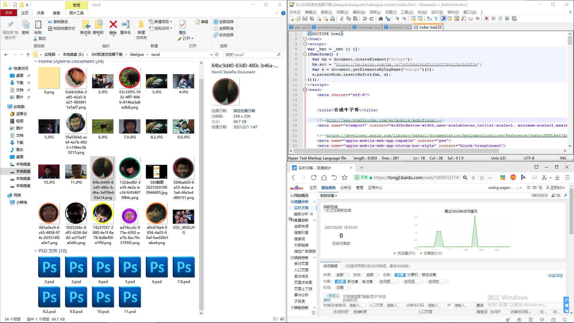Click the Save icon in Notepad++ toolbar
574x323 pixels.
305,19
